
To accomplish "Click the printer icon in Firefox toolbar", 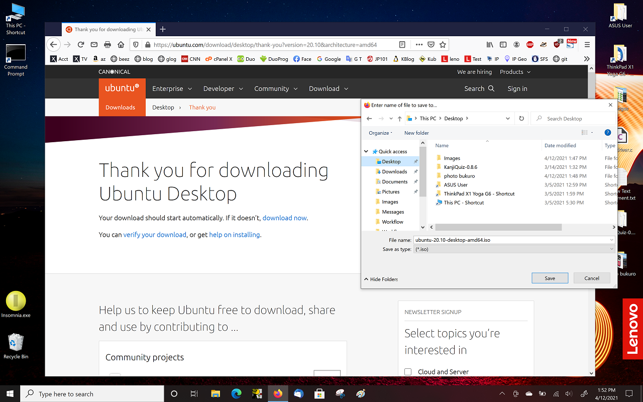I will 107,45.
